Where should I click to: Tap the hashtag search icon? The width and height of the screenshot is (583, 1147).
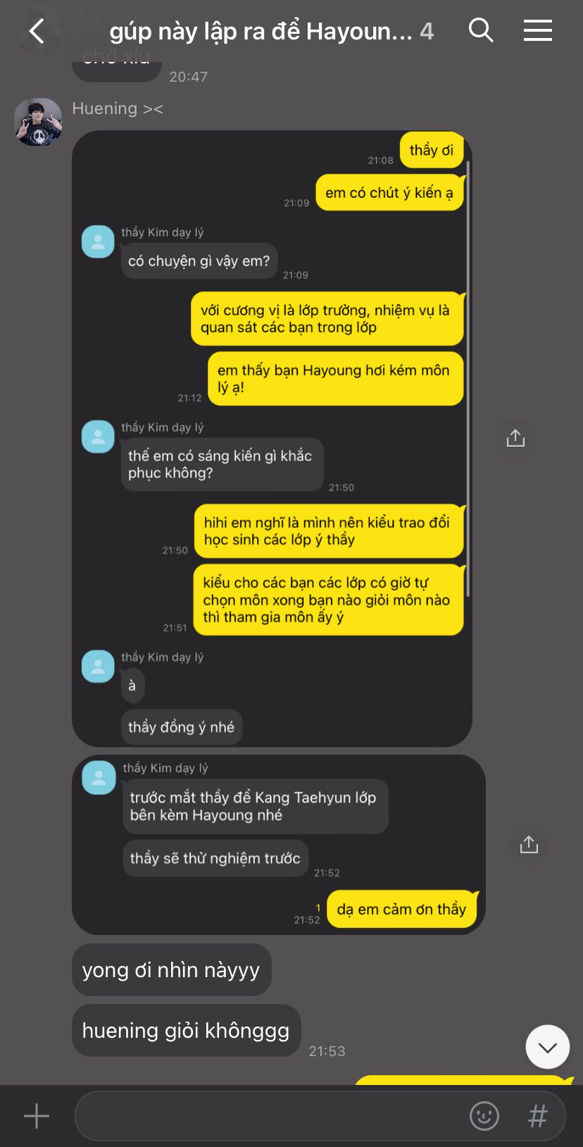538,1116
